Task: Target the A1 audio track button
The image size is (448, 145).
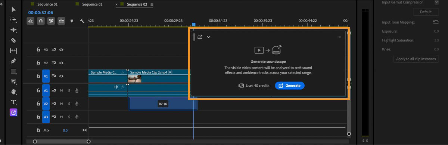Action: [46, 90]
